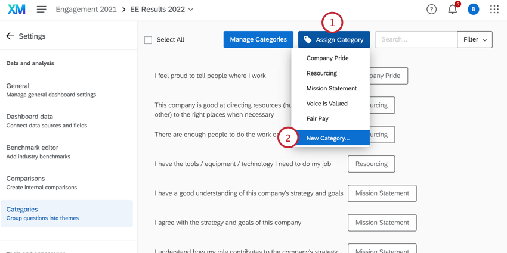Tick the Select All checkbox
507x253 pixels.
point(148,40)
